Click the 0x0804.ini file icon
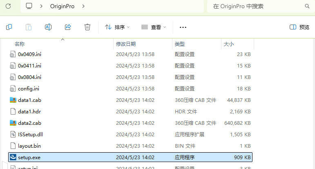The height and width of the screenshot is (169, 315). pos(13,77)
